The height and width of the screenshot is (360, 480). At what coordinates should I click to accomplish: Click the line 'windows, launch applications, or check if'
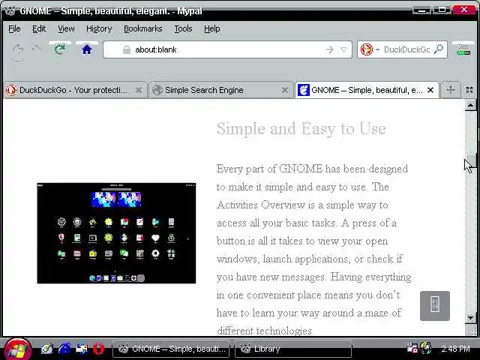pyautogui.click(x=310, y=259)
